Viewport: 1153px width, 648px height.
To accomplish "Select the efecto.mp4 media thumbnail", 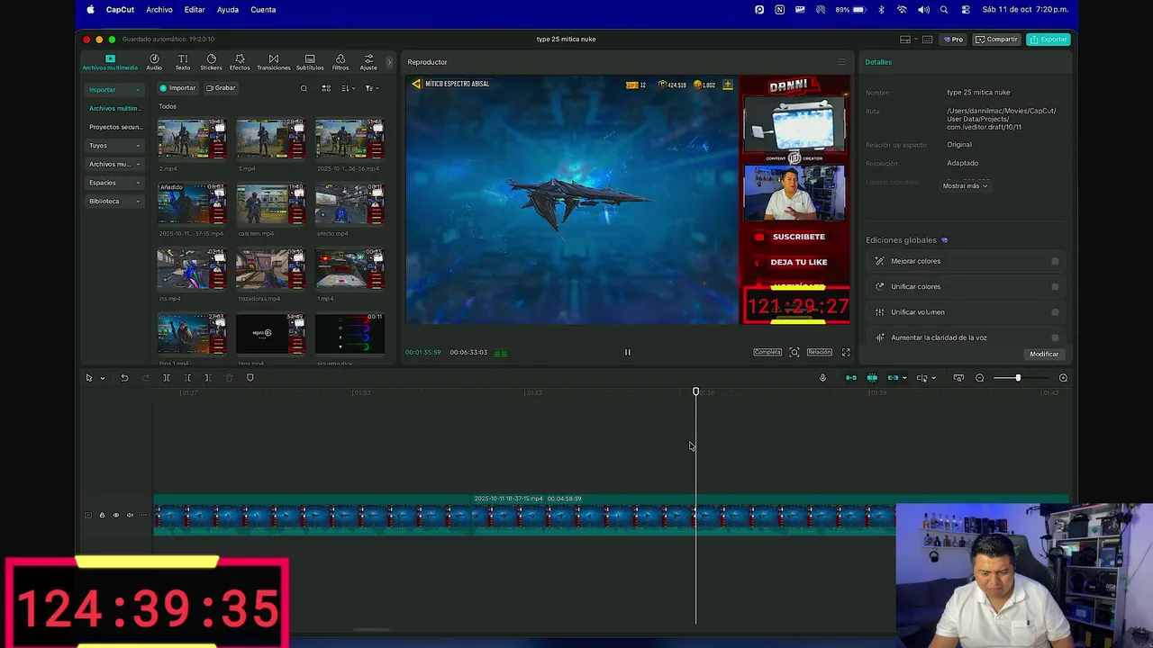I will 350,205.
